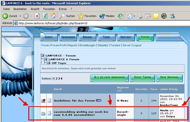Open the Guidelines für das Forum thread
Viewport: 190px width, 122px height.
pyautogui.click(x=74, y=100)
